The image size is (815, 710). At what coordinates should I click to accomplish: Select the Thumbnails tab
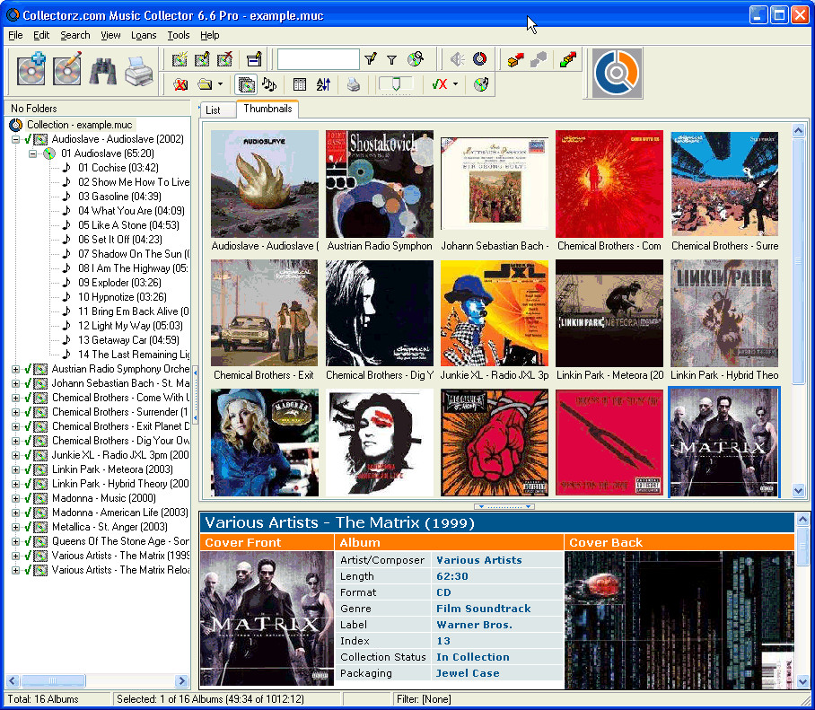(267, 109)
